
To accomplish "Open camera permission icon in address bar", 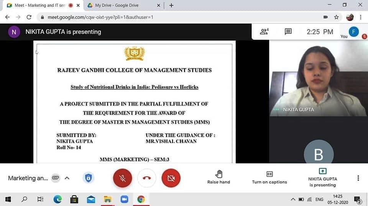I will (325, 17).
